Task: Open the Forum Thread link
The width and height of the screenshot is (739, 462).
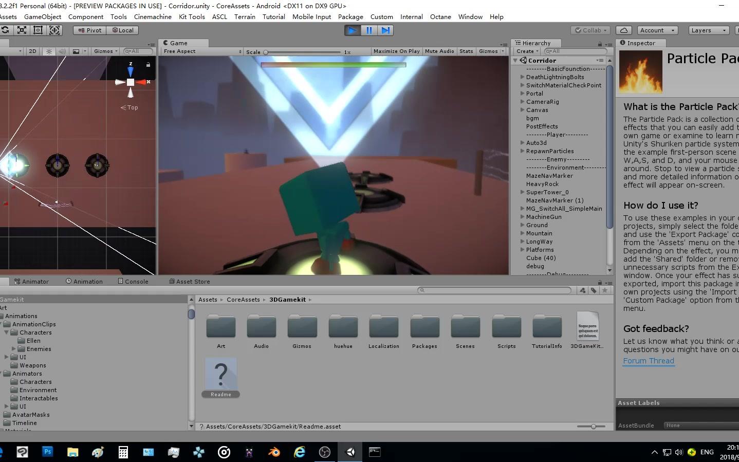Action: [x=649, y=361]
